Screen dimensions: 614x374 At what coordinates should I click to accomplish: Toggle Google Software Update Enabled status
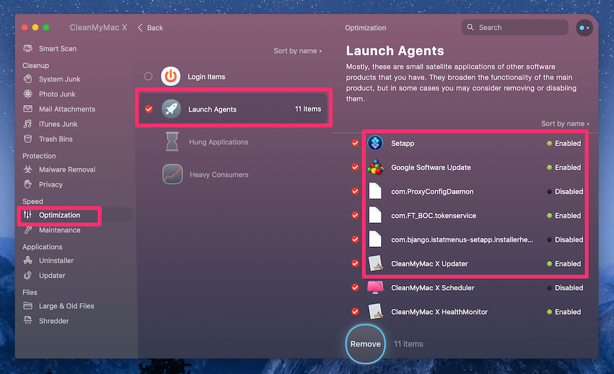[564, 167]
